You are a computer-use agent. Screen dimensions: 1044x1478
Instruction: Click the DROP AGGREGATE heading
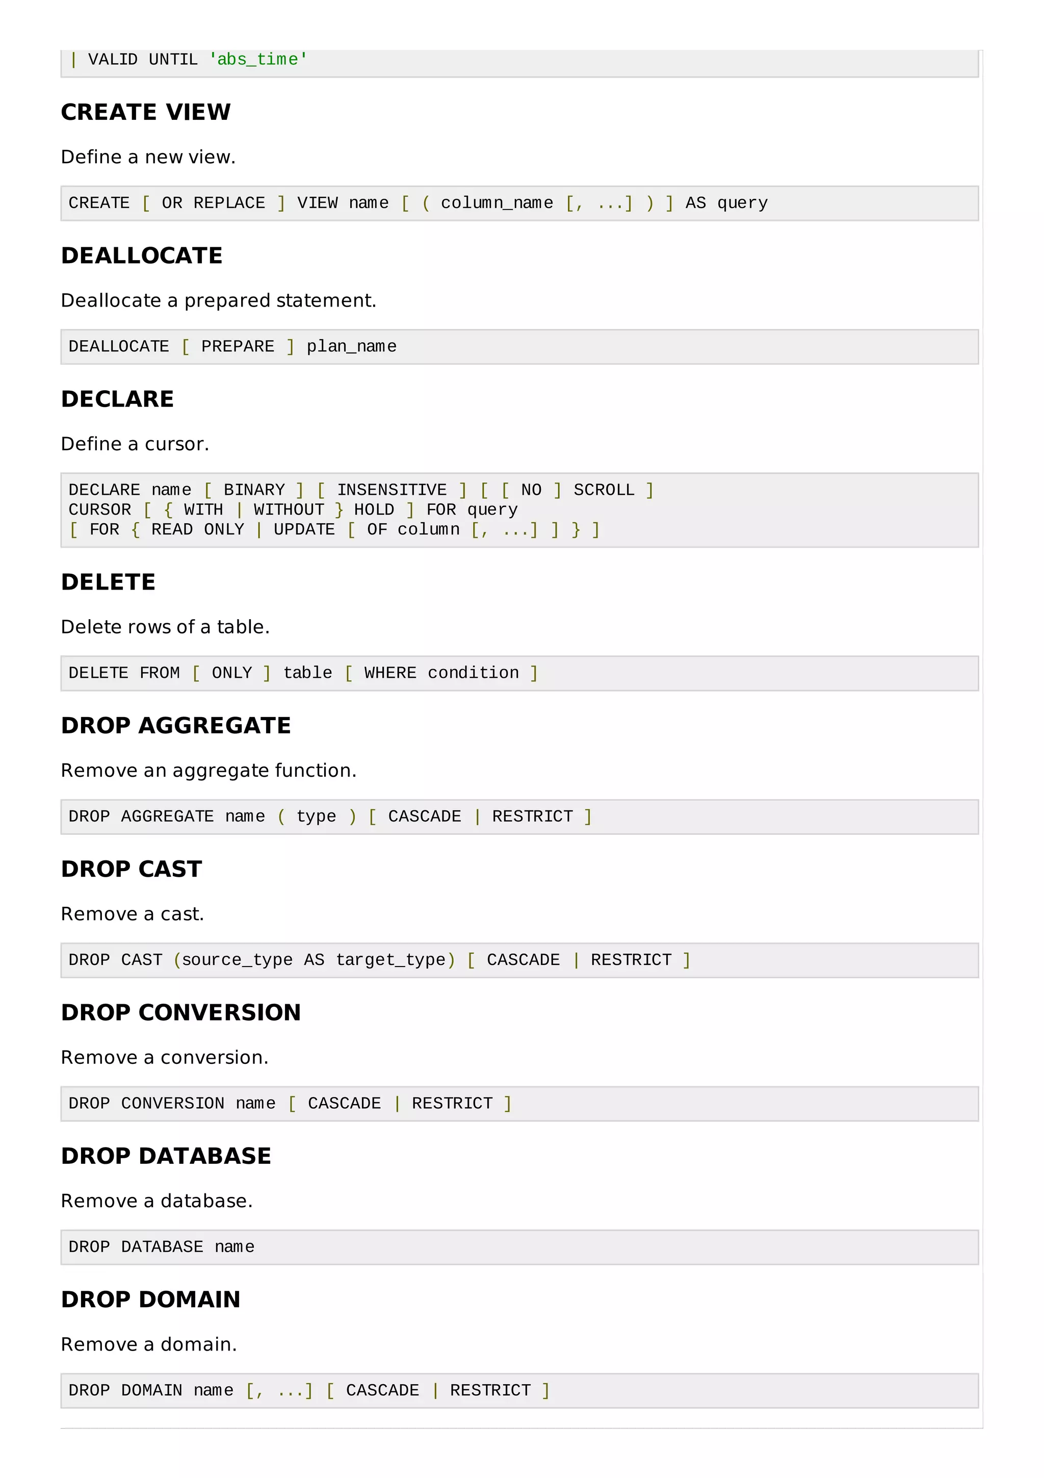[175, 725]
